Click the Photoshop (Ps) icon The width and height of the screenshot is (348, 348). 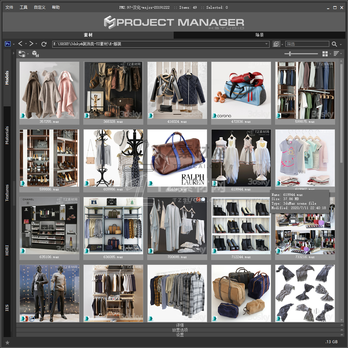(8, 44)
